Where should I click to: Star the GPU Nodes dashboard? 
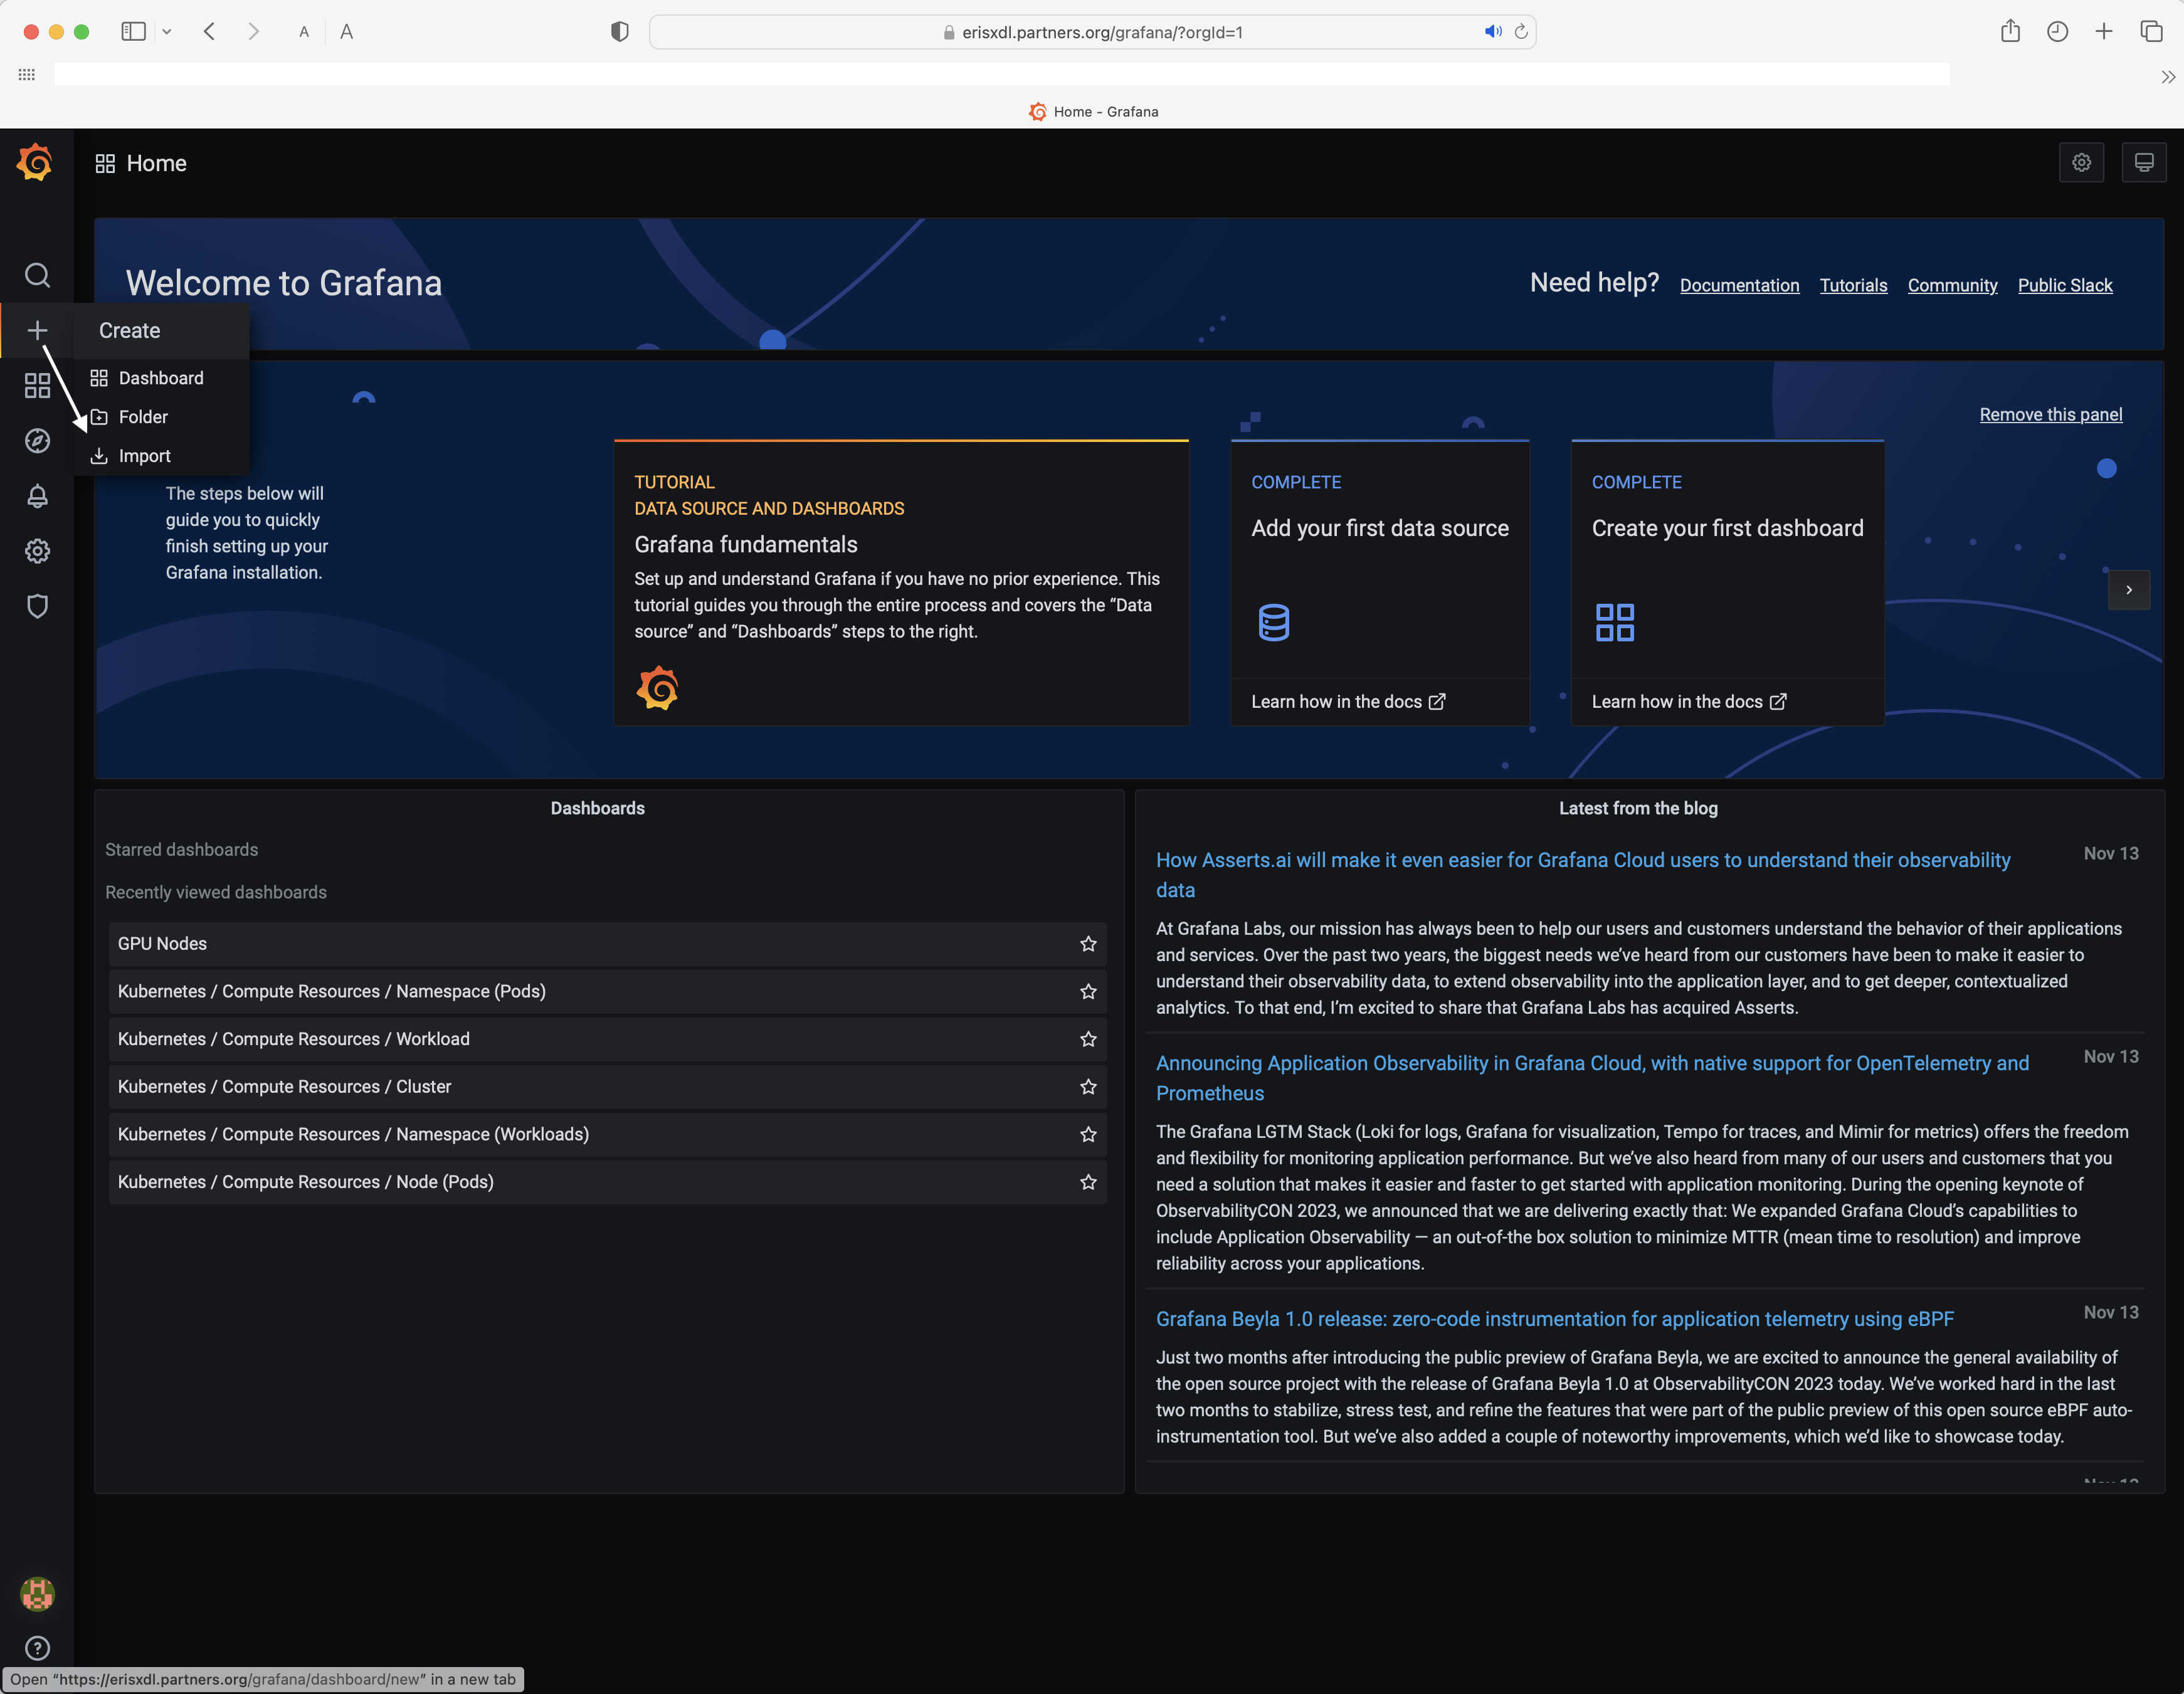(x=1088, y=944)
